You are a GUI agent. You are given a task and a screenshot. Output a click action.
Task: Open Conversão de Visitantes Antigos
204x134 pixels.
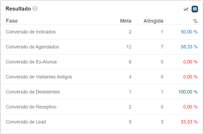click(39, 77)
